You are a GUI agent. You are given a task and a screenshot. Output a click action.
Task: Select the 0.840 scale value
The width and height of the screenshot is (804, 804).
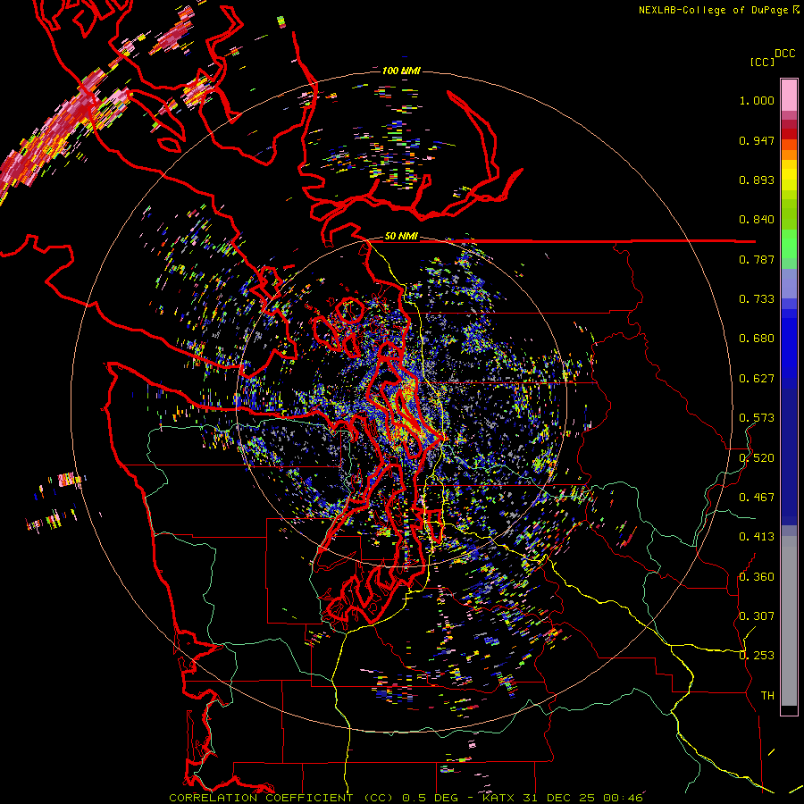tap(757, 220)
